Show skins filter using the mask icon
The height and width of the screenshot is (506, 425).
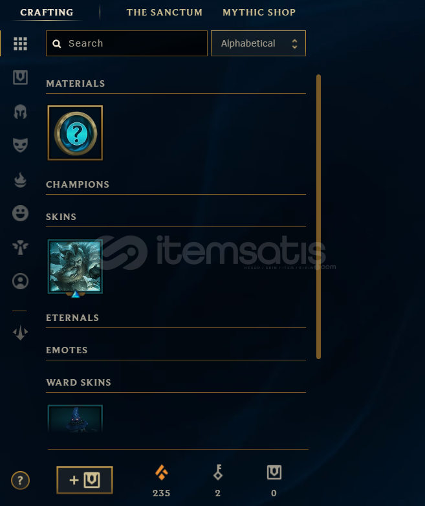20,145
